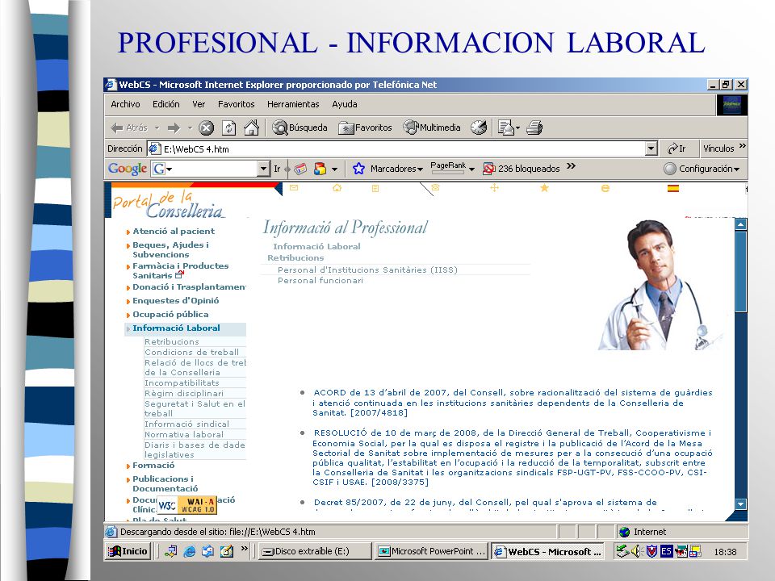775x581 pixels.
Task: Click the Marcadores star icon
Action: [358, 169]
